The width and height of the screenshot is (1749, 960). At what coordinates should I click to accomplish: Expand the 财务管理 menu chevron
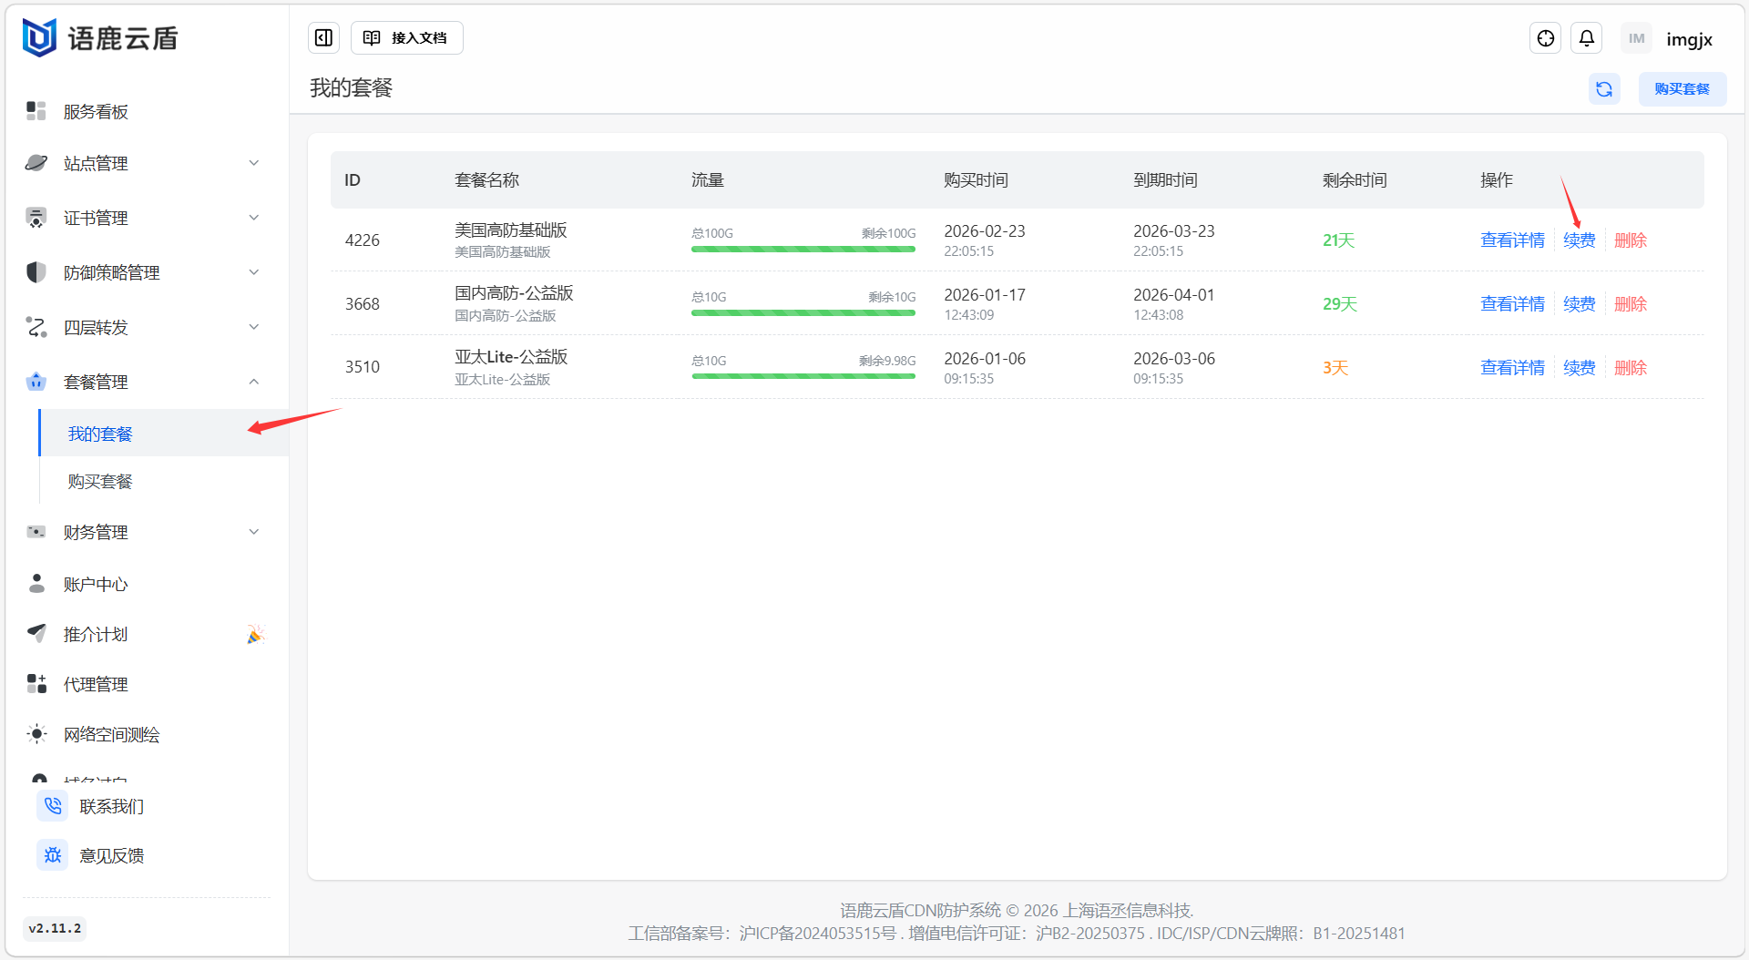point(254,532)
